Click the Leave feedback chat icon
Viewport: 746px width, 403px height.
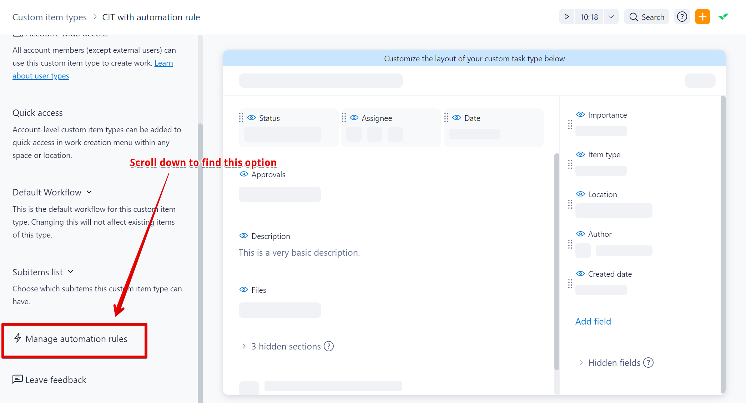(x=17, y=379)
